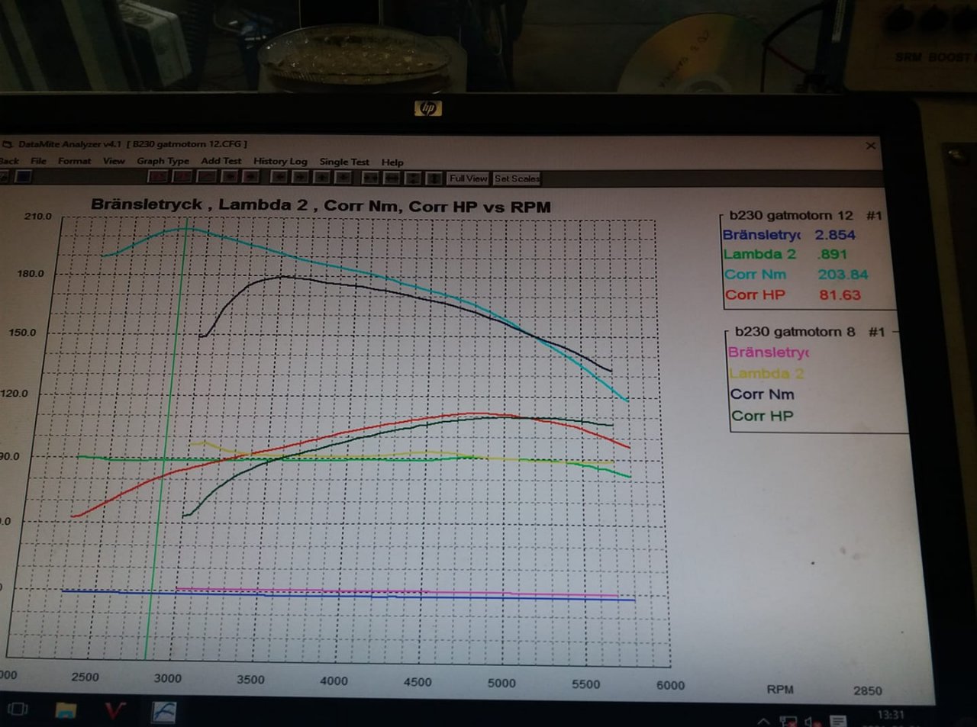Click the 3000 x-axis RPM label

click(168, 678)
